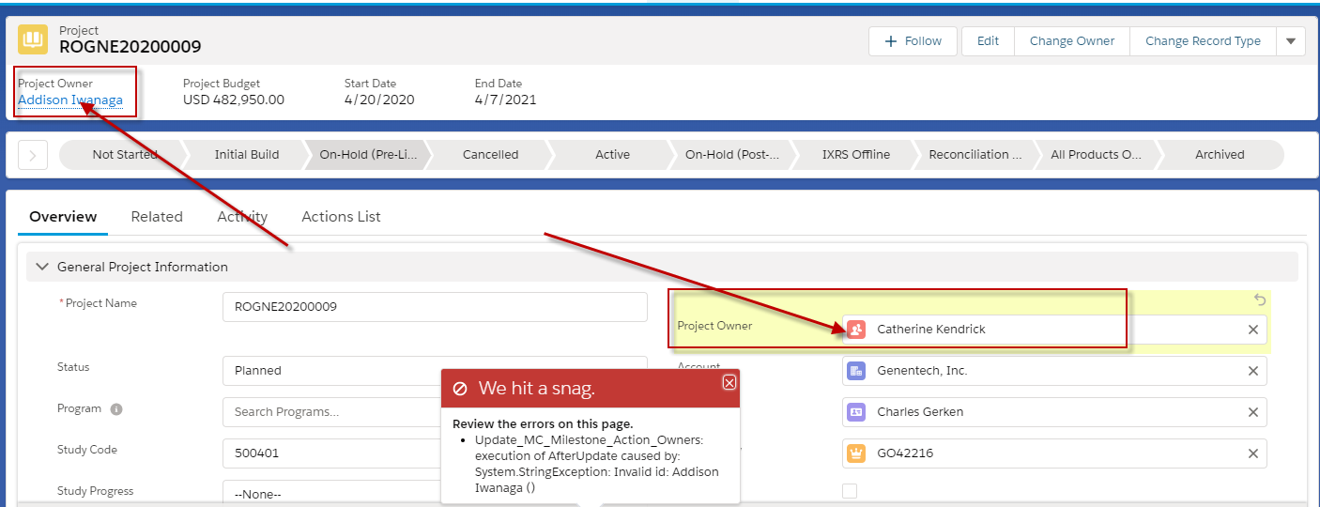The width and height of the screenshot is (1320, 507).
Task: Click the Follow button
Action: [x=913, y=41]
